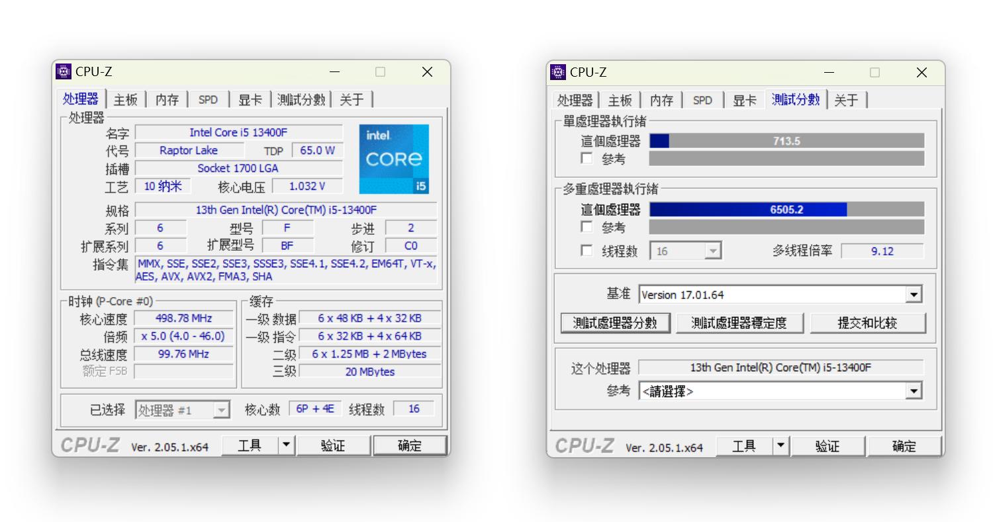
Task: Enable the 参考 checkbox under 多重處理器執行緒
Action: [586, 226]
